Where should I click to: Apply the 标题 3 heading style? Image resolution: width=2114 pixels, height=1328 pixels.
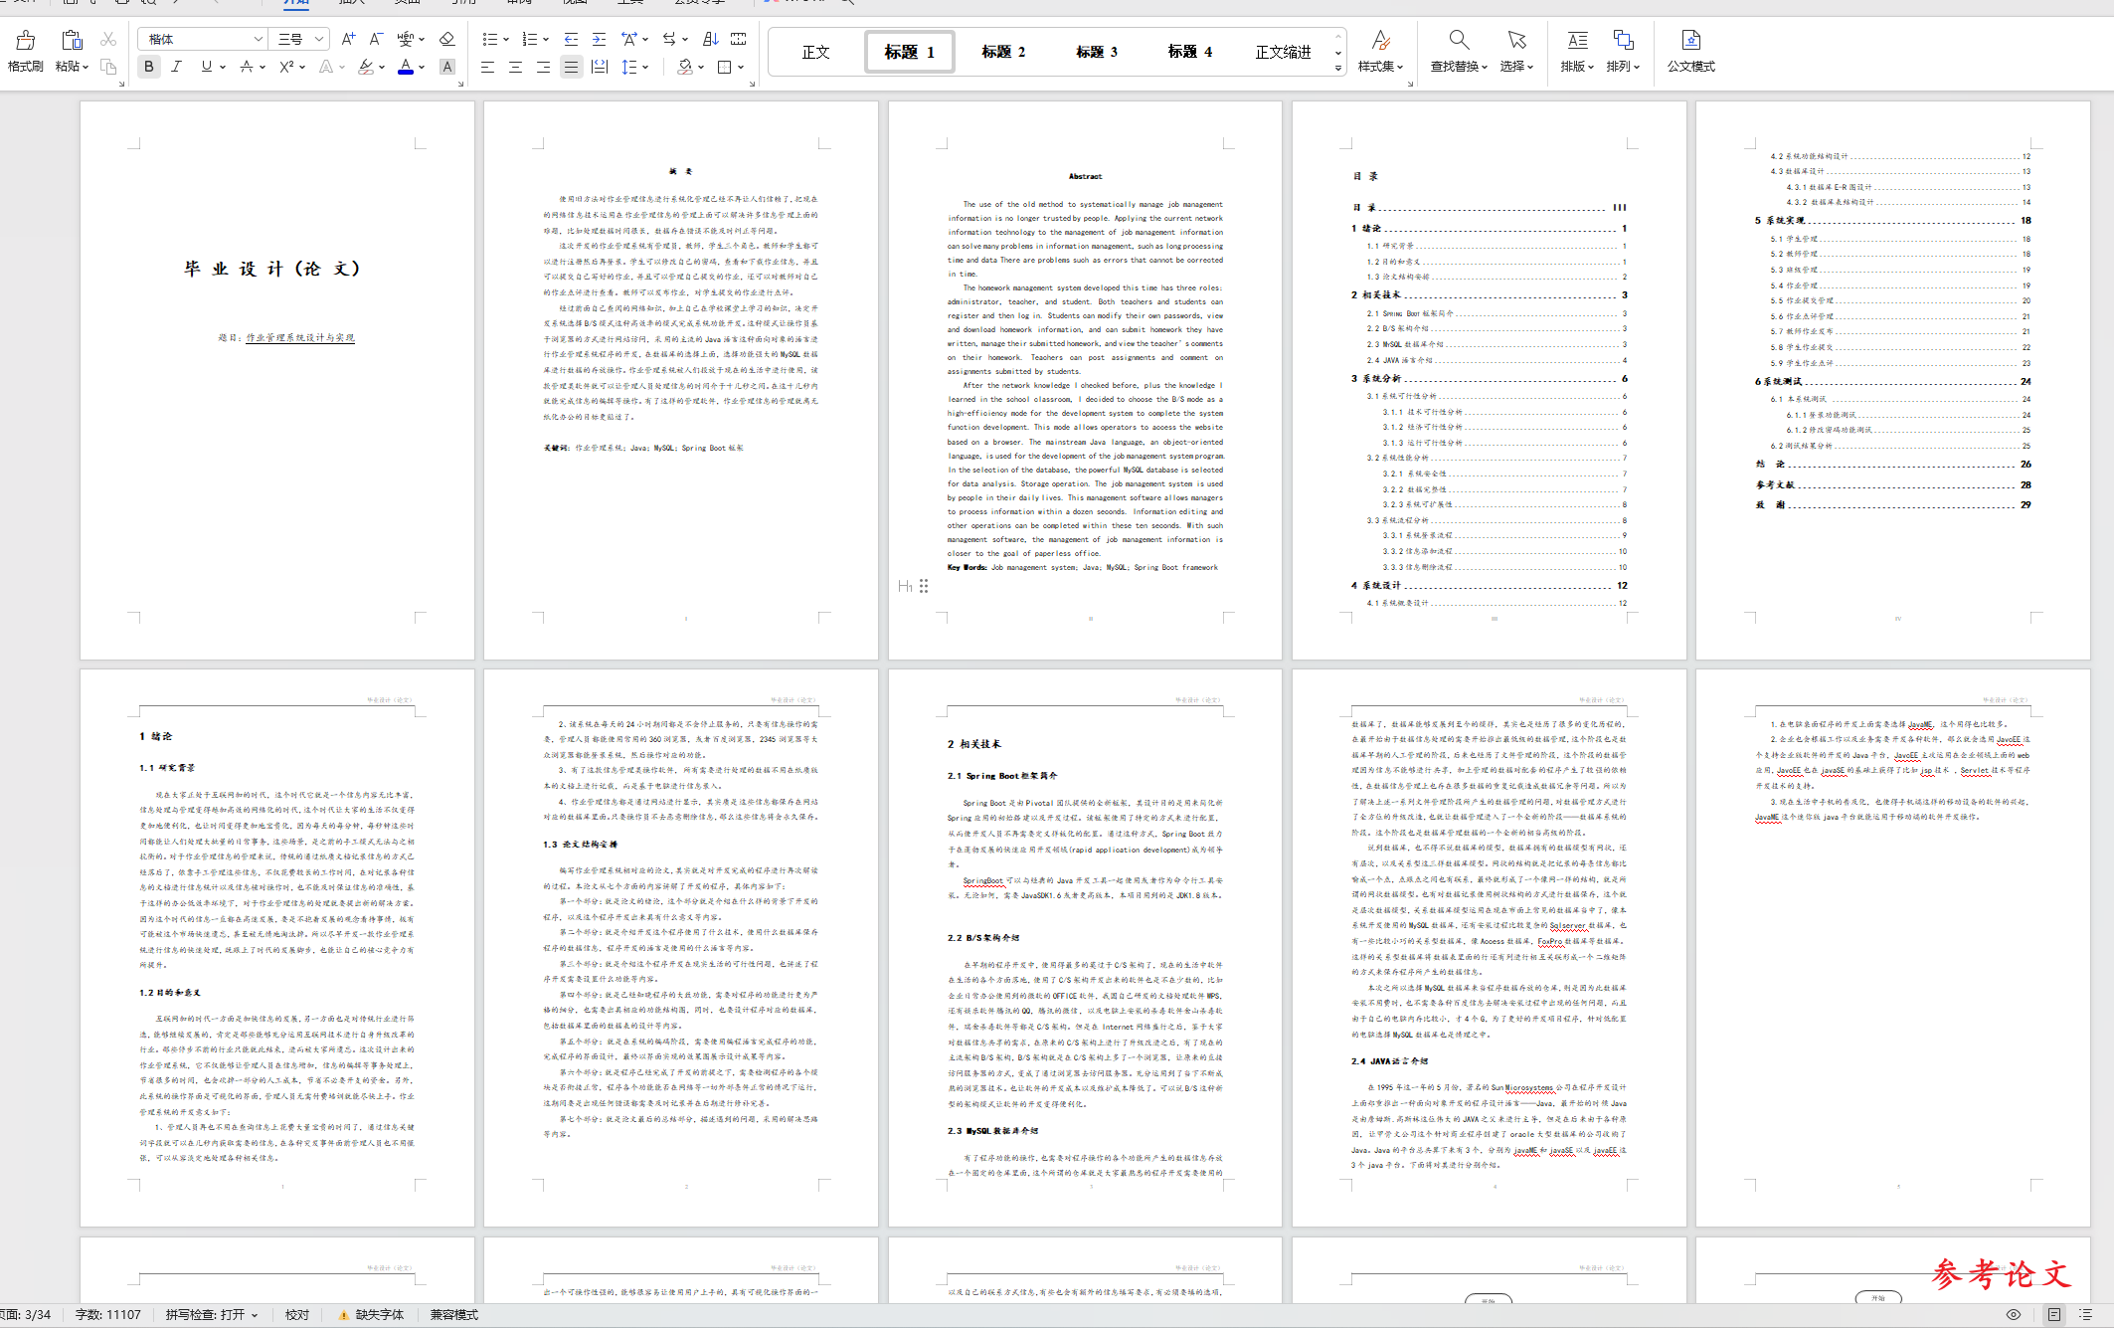coord(1096,52)
